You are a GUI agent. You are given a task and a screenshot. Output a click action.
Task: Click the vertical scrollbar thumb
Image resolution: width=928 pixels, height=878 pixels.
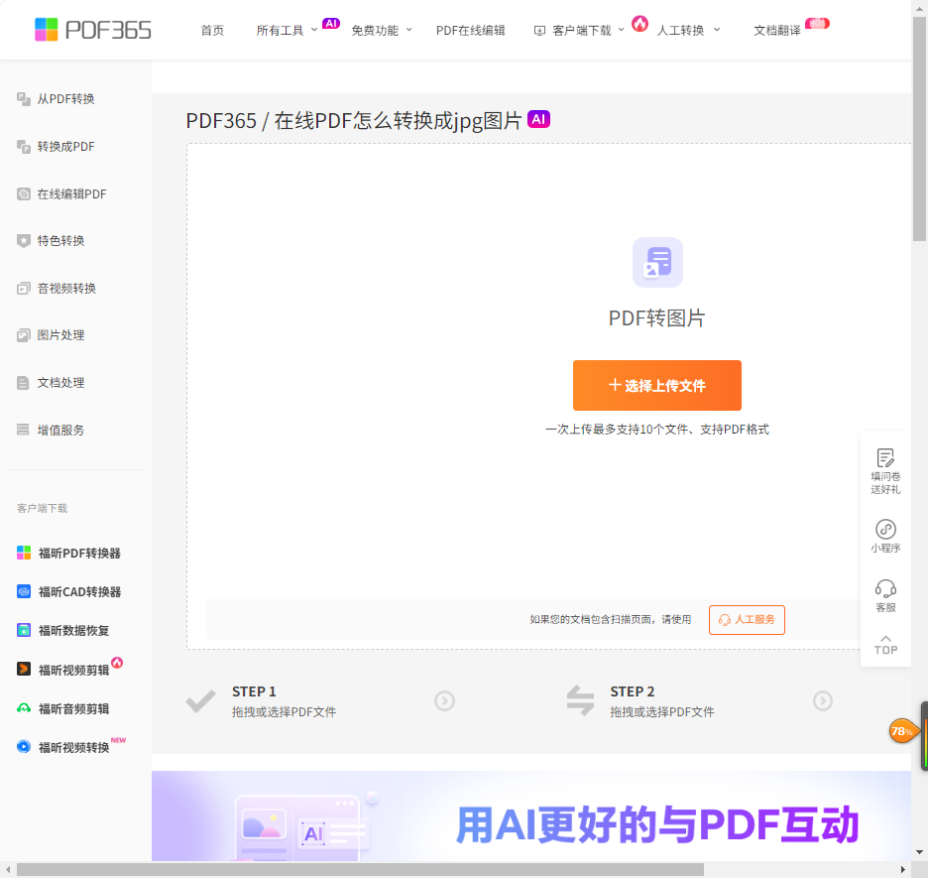pos(919,129)
